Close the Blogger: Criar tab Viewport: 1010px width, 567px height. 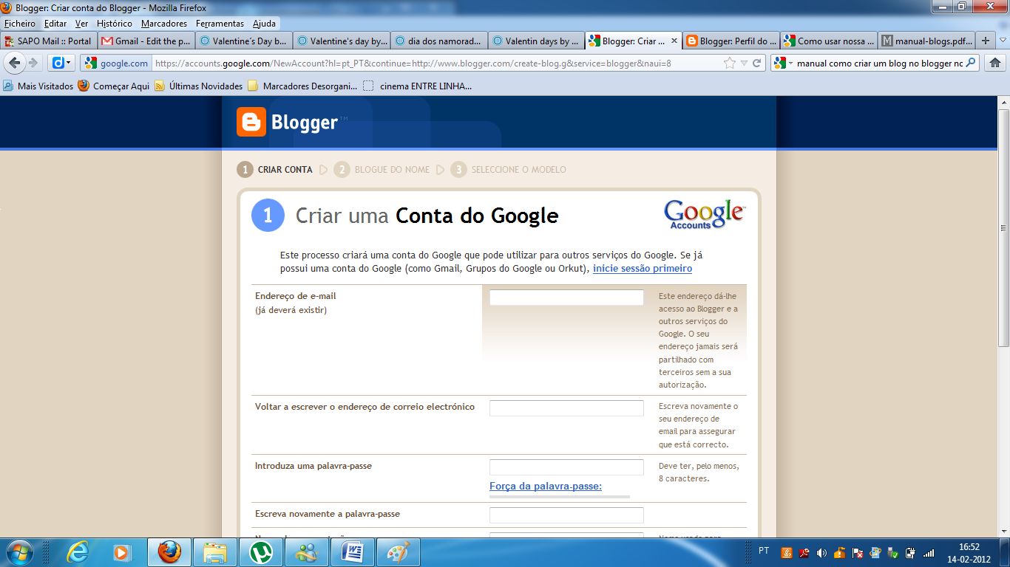(x=674, y=41)
